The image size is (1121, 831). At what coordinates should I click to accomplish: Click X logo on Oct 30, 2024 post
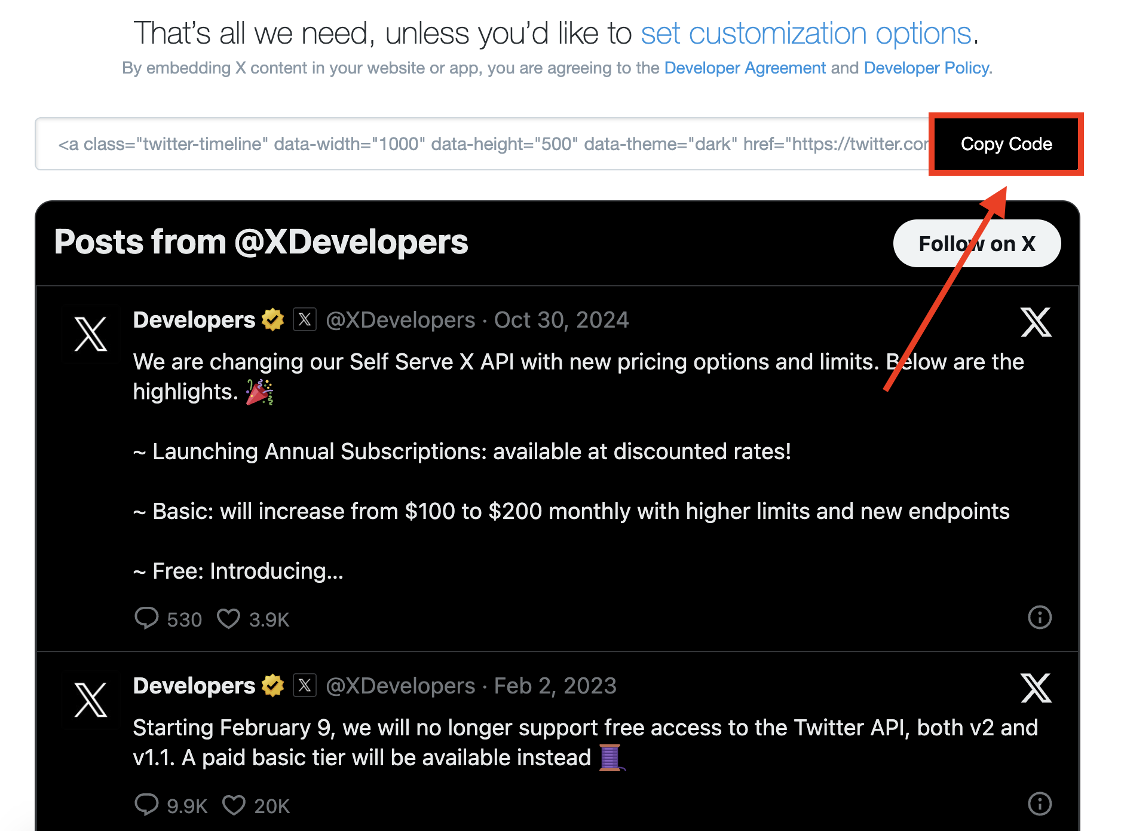(1036, 323)
